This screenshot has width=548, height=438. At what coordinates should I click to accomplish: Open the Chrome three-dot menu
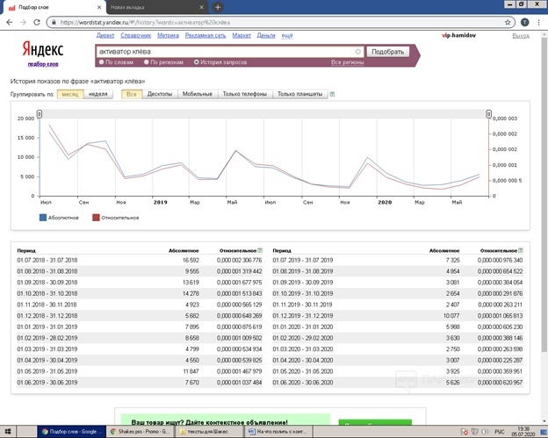[x=538, y=21]
